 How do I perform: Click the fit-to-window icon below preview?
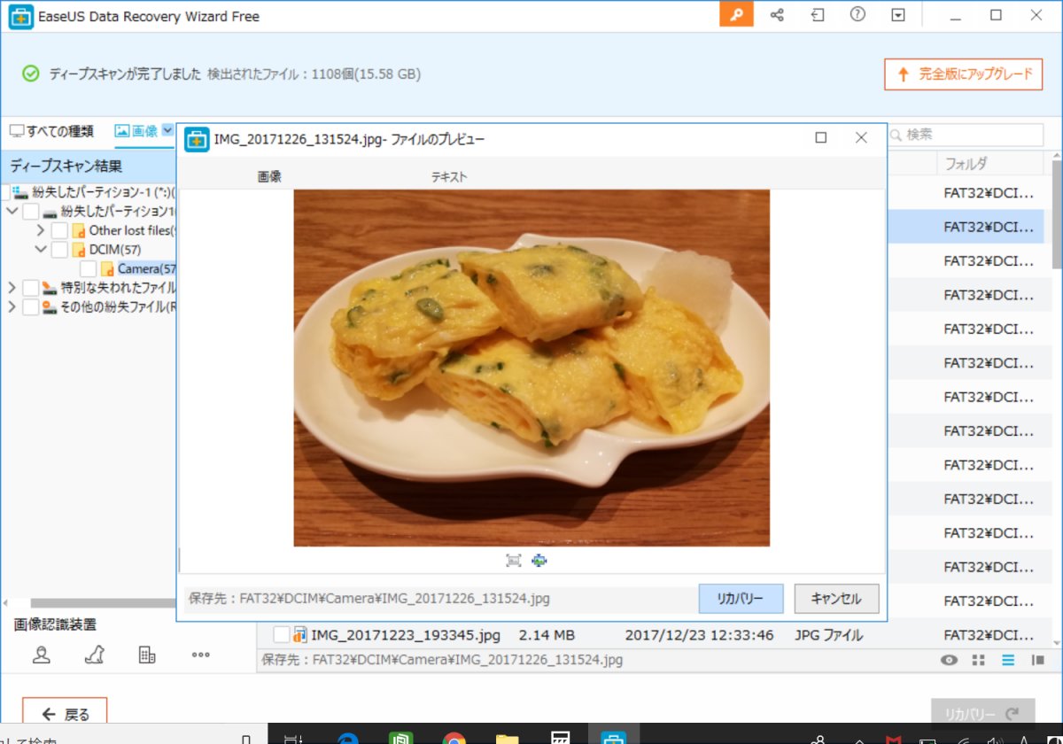(513, 561)
